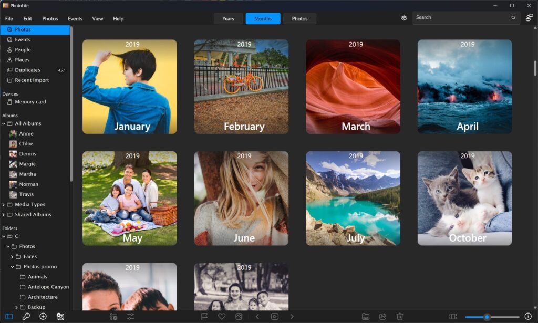Click the sidebar vertical scrollbar

pyautogui.click(x=71, y=104)
